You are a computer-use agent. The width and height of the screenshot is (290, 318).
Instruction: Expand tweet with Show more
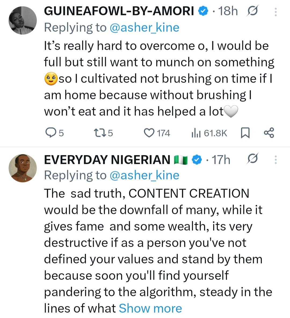pos(150,308)
